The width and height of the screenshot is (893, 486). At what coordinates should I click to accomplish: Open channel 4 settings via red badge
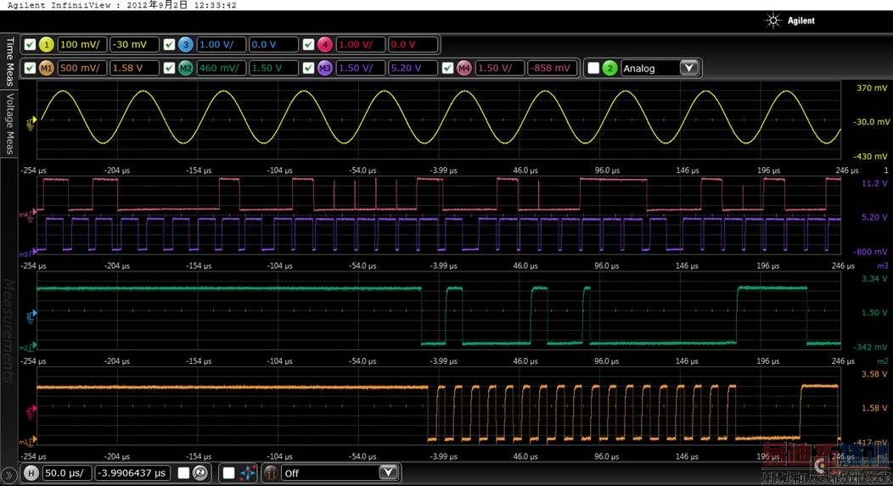[324, 44]
